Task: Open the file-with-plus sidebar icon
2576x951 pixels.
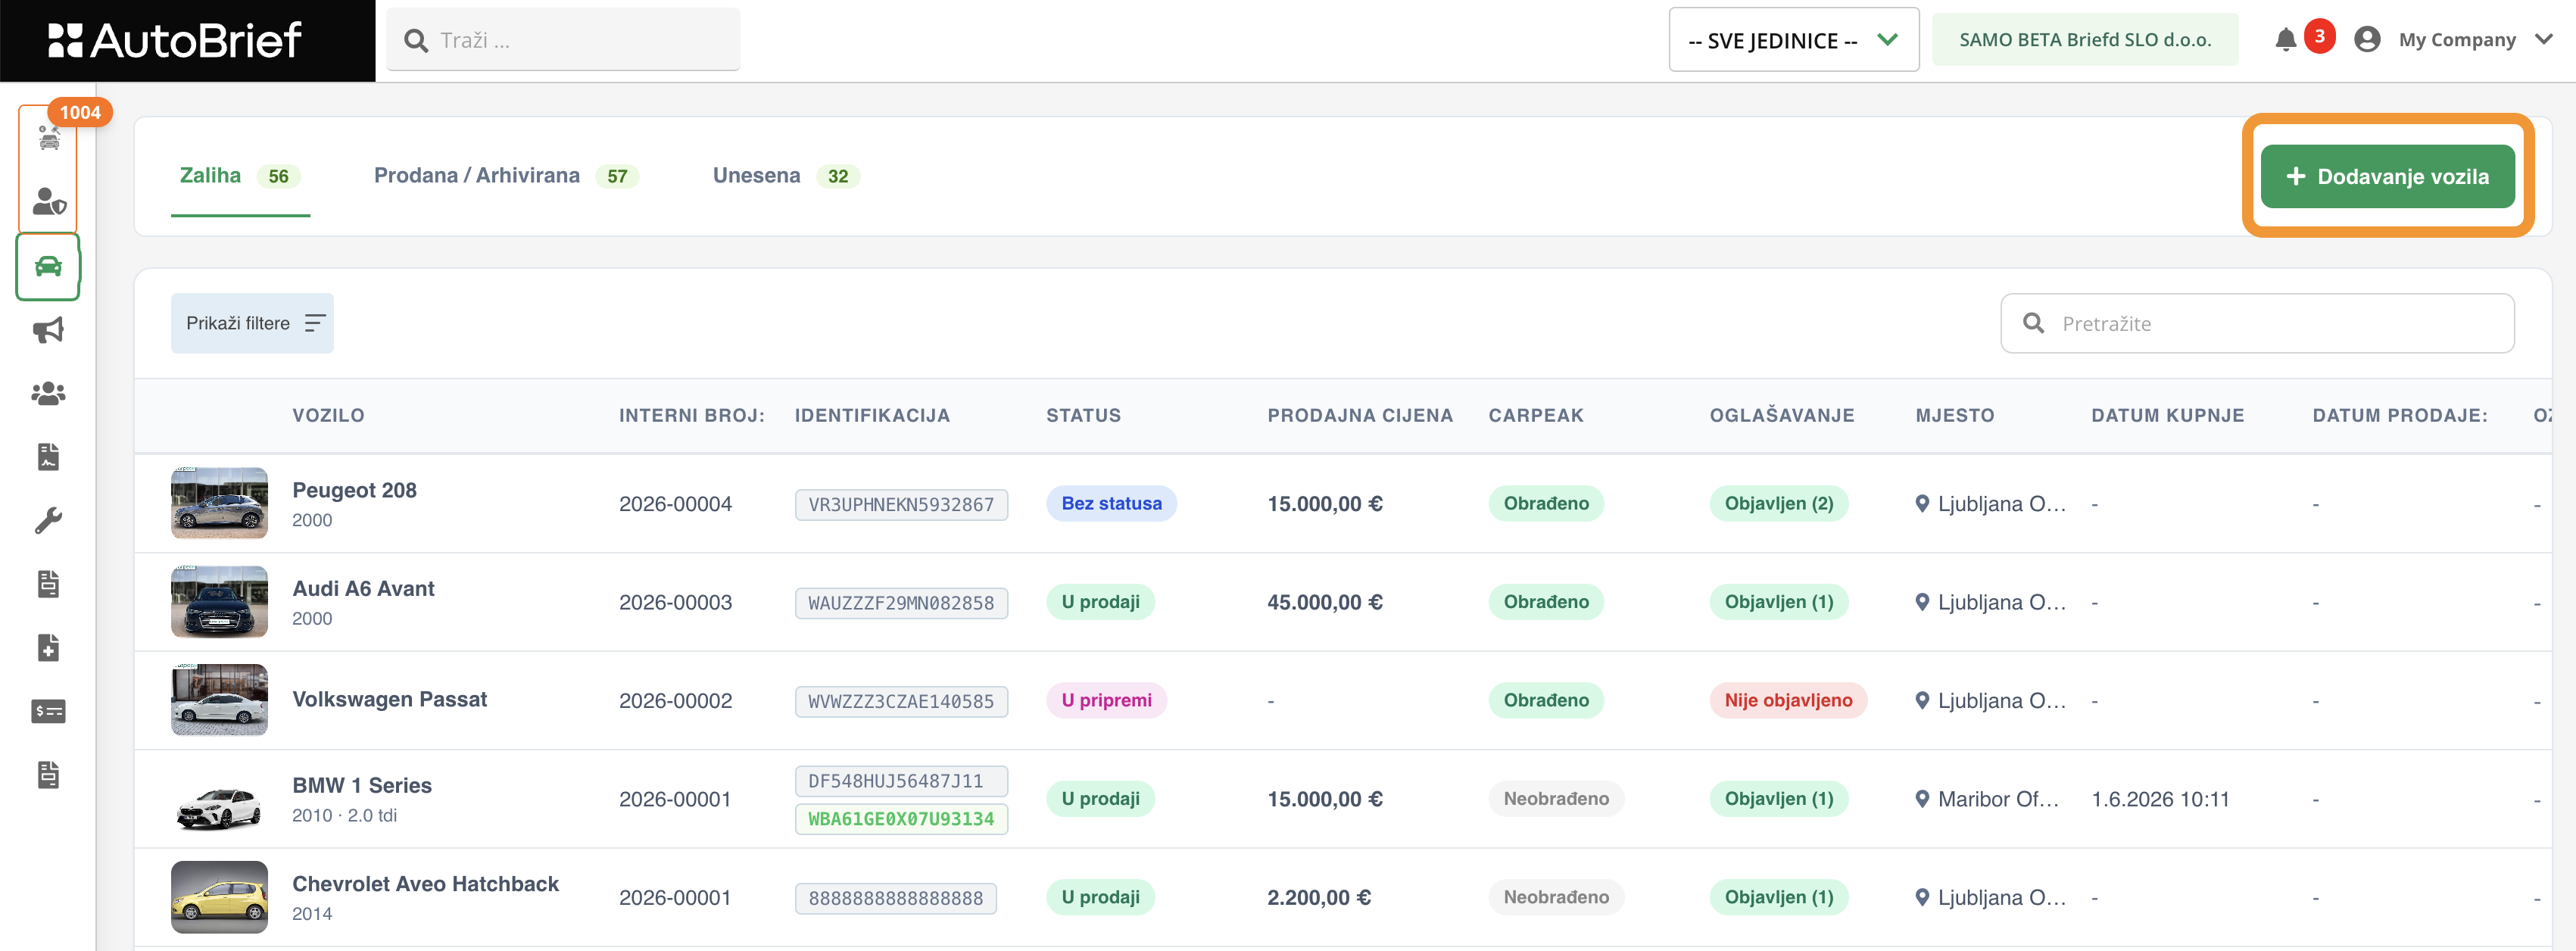Action: 48,647
